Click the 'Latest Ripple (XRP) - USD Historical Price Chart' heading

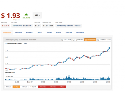pyautogui.click(x=20, y=40)
